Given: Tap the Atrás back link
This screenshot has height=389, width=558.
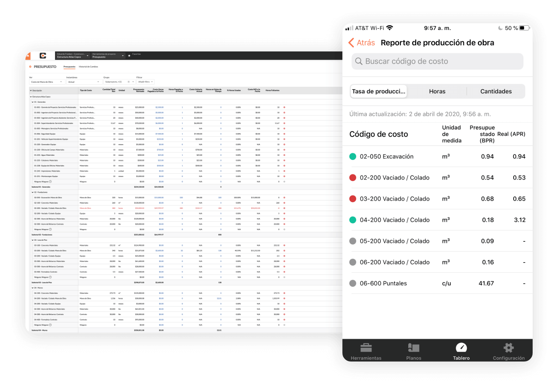Looking at the screenshot, I should (x=366, y=43).
